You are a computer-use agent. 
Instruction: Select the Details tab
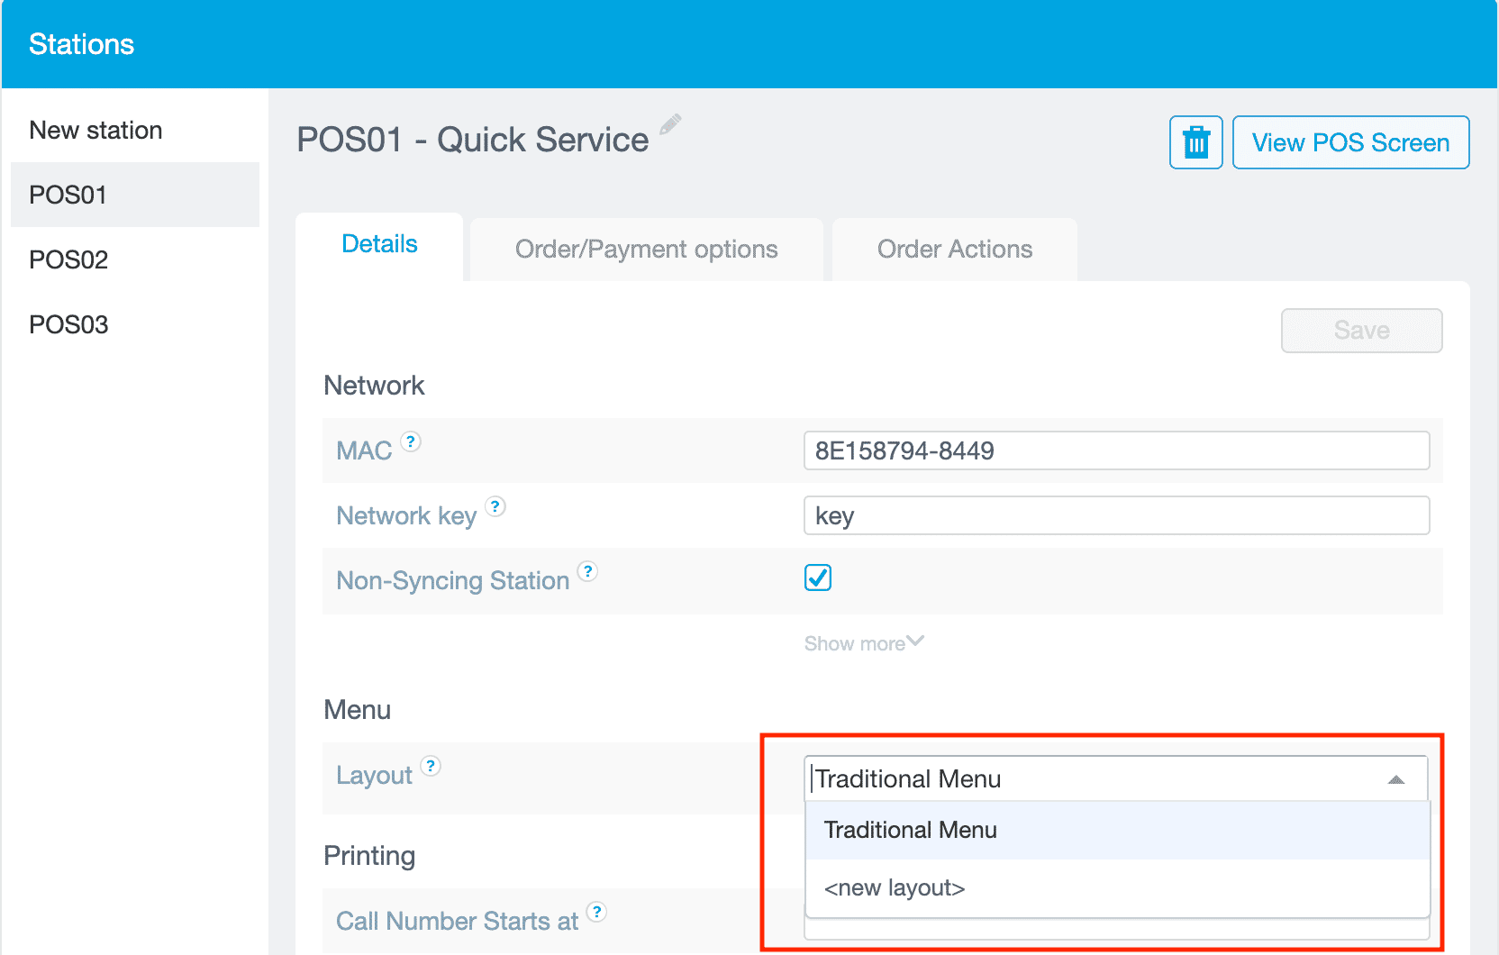click(x=379, y=245)
